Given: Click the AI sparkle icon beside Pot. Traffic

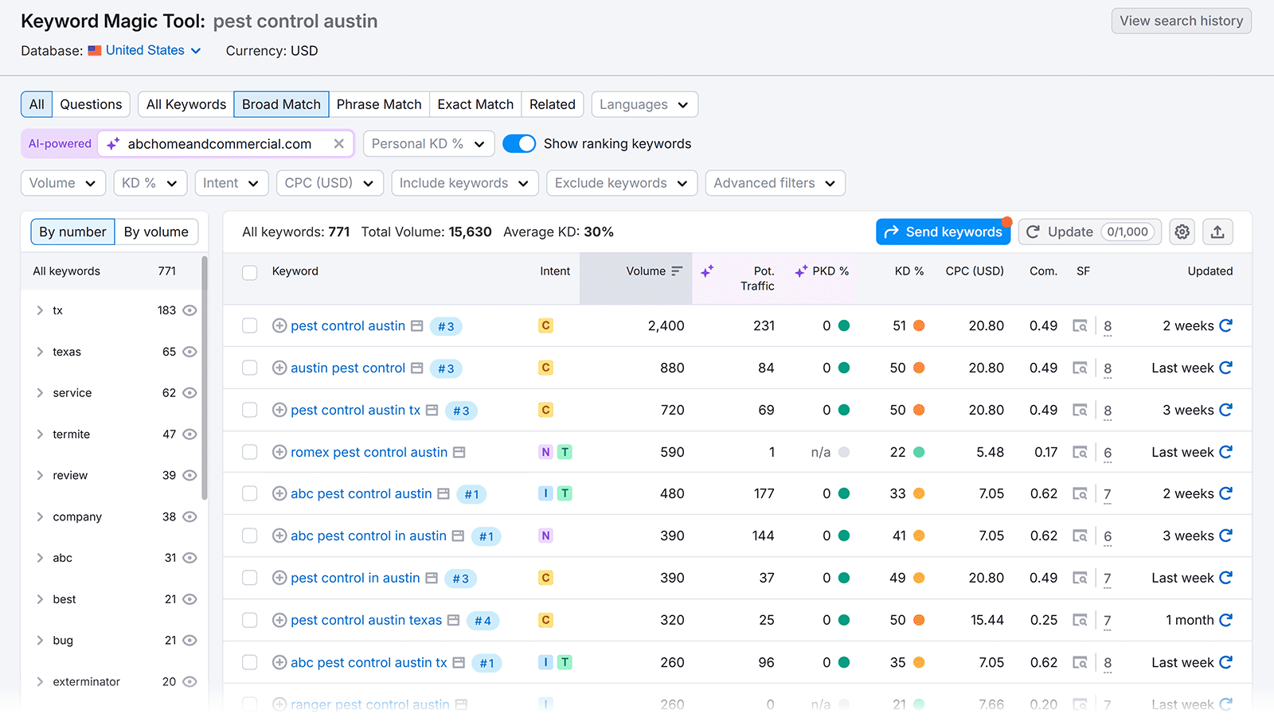Looking at the screenshot, I should pos(707,271).
